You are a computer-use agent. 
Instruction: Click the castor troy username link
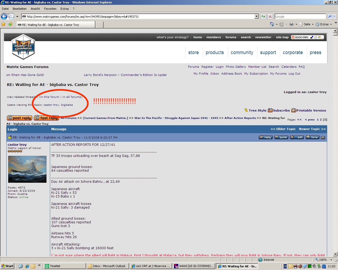(17, 144)
